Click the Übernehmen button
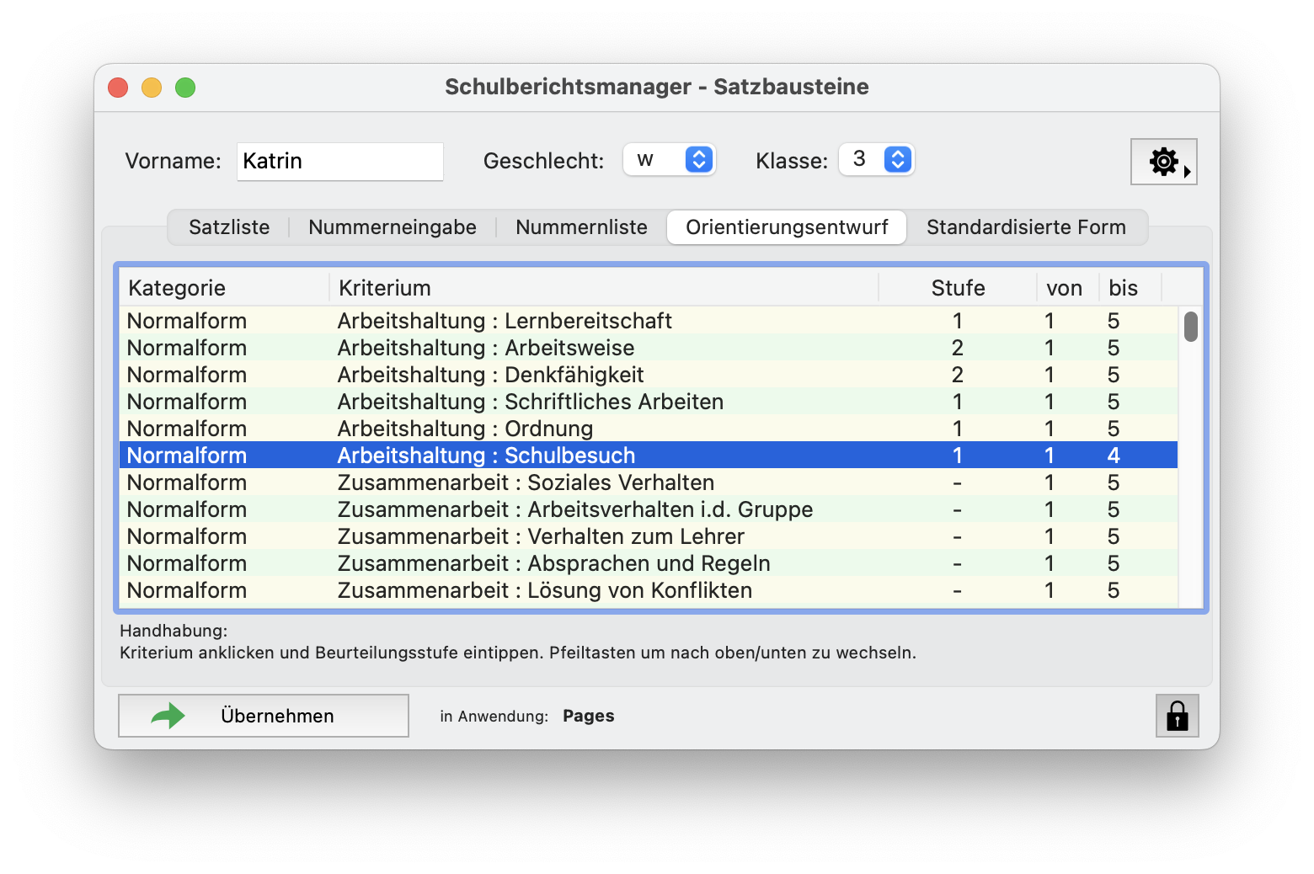The height and width of the screenshot is (874, 1314). [x=263, y=715]
